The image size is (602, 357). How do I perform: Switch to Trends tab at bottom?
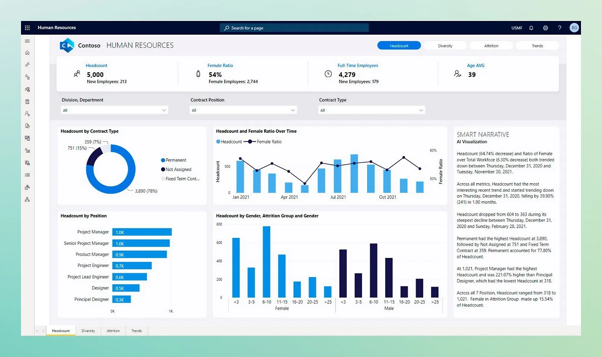136,331
